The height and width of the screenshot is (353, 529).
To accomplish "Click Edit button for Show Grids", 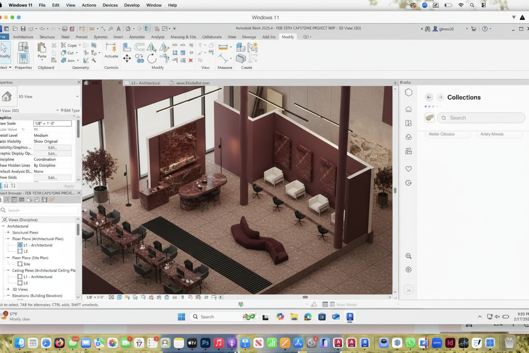I will [x=52, y=178].
